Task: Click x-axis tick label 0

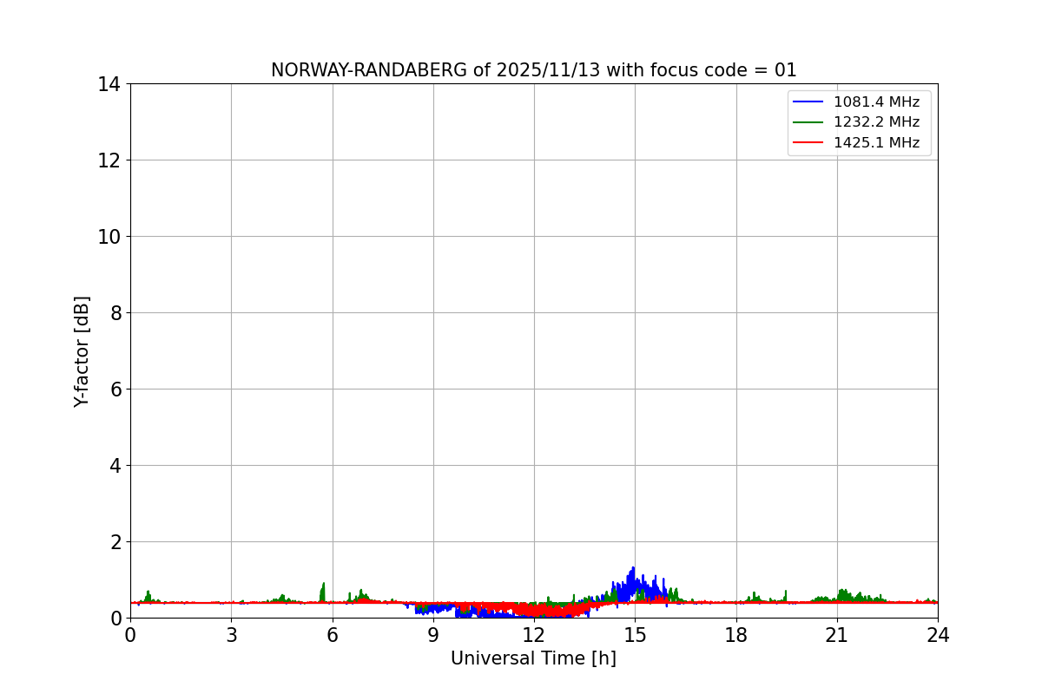Action: click(130, 635)
